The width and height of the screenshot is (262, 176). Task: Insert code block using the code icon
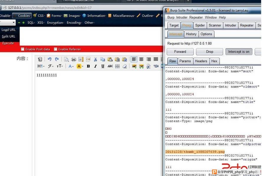pyautogui.click(x=88, y=59)
